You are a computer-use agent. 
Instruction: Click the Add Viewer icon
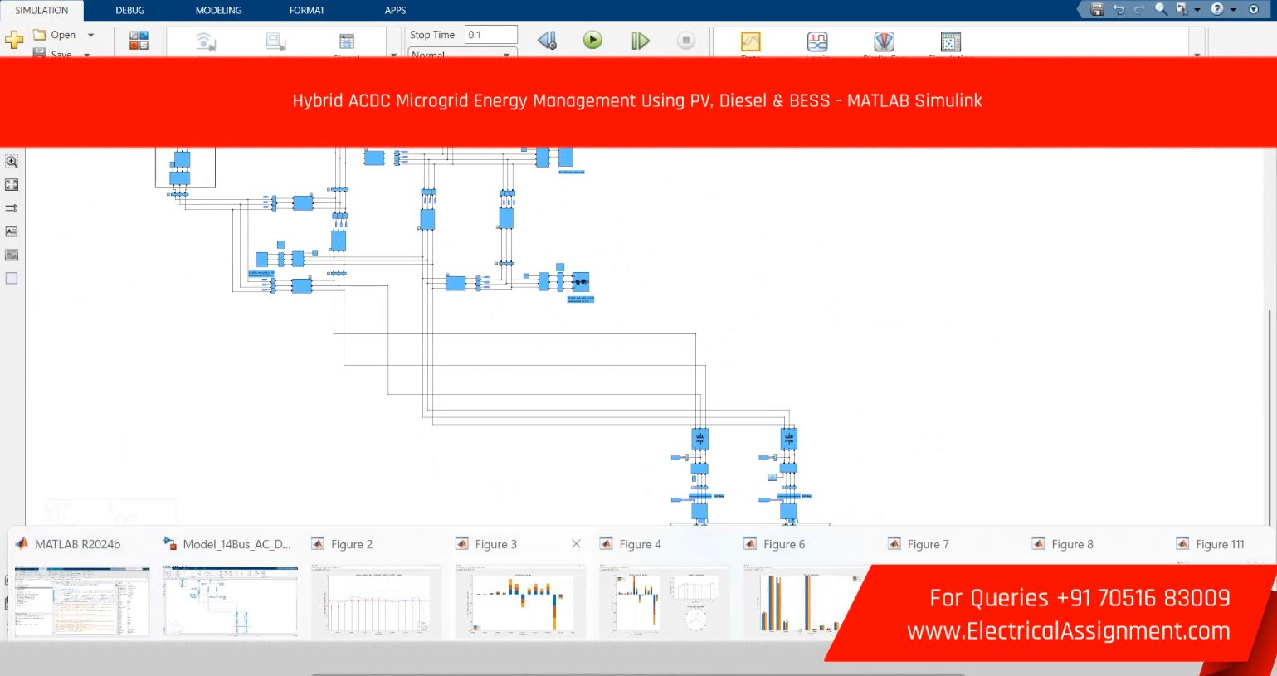[275, 41]
